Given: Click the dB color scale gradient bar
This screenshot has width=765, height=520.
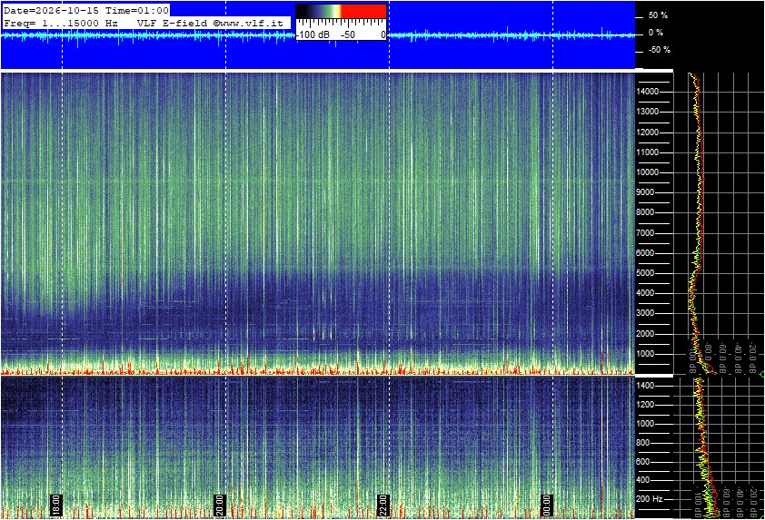Looking at the screenshot, I should click(x=341, y=11).
